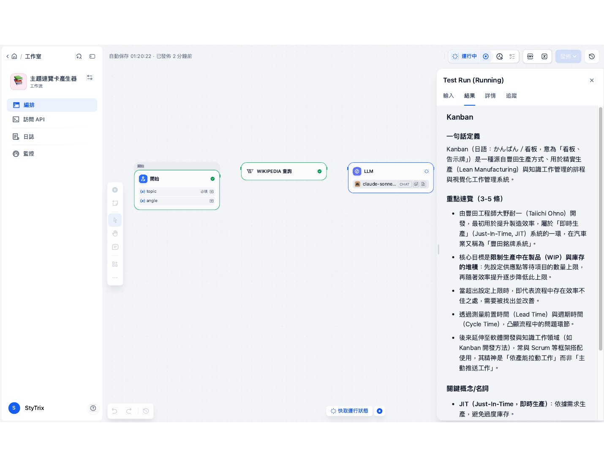Viewport: 604px width, 467px height.
Task: Stop the running workflow via stop icon
Action: [486, 56]
